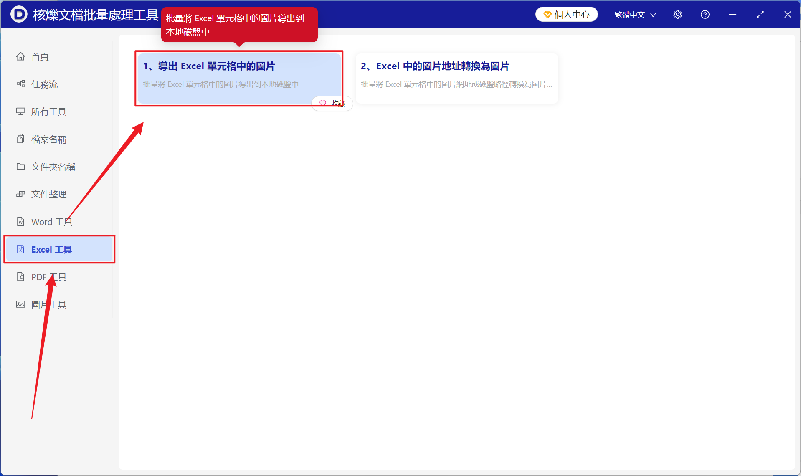Click description text under card 2 title
The width and height of the screenshot is (801, 476).
pyautogui.click(x=456, y=84)
